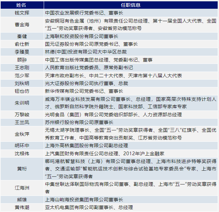Screen dimensions: 219x212
Task: Click the 威海万丰镁业科技 job info cell
Action: click(131, 103)
